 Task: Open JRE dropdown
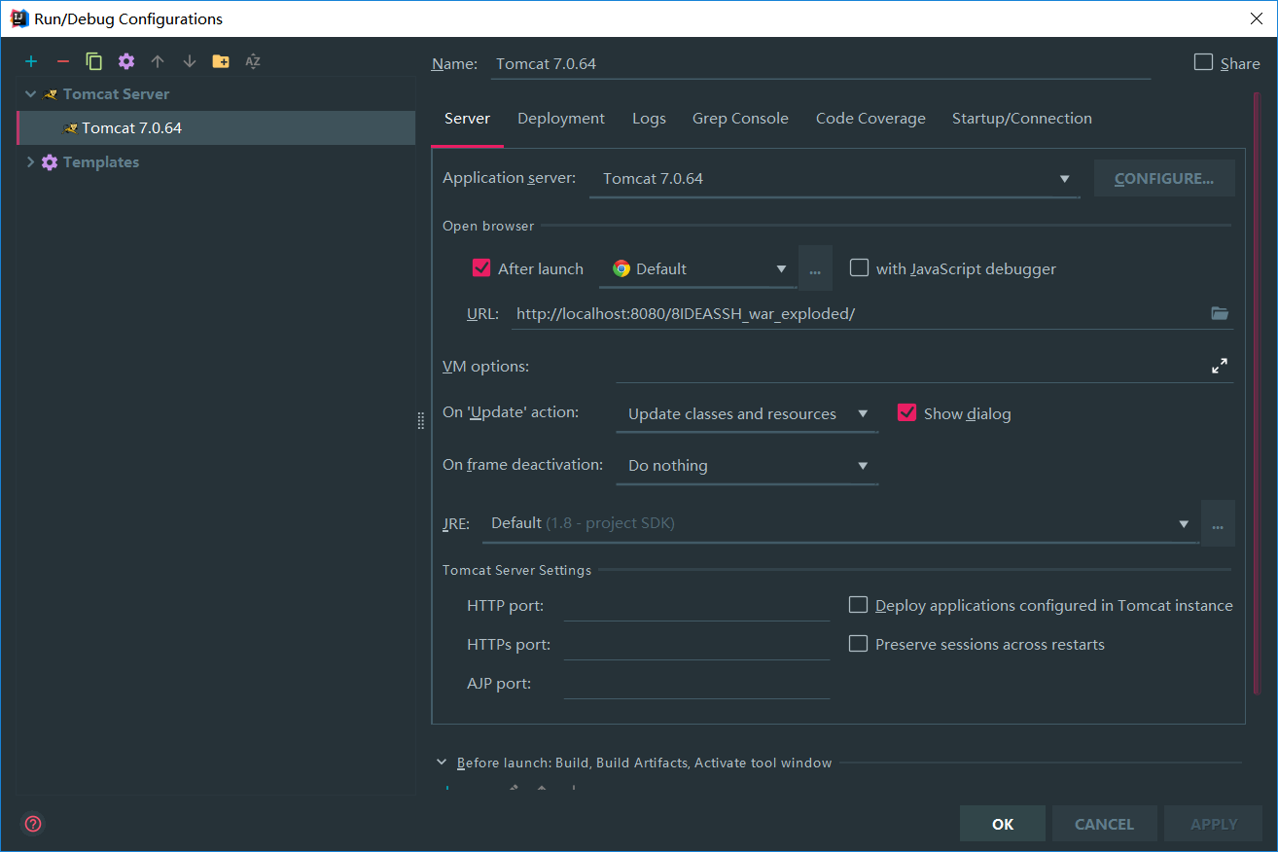click(840, 523)
